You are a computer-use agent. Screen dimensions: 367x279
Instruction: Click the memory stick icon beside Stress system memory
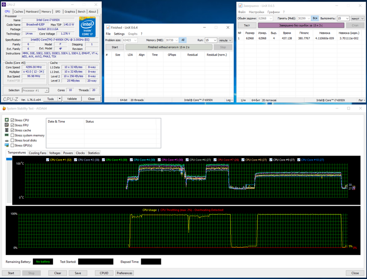coord(6,135)
